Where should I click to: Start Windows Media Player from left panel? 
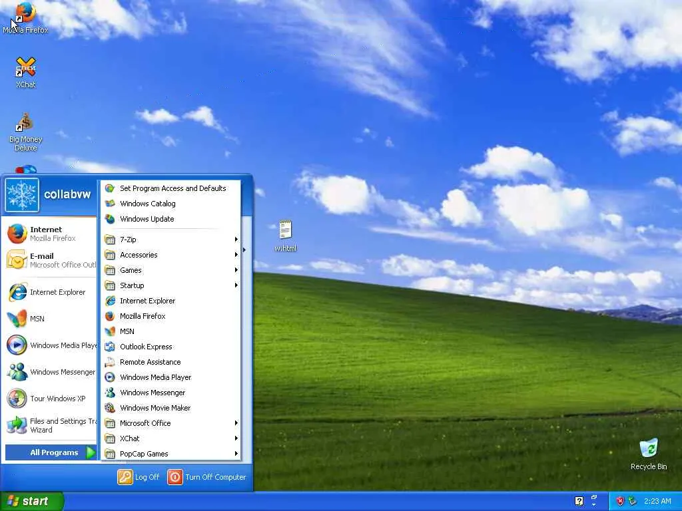point(51,345)
